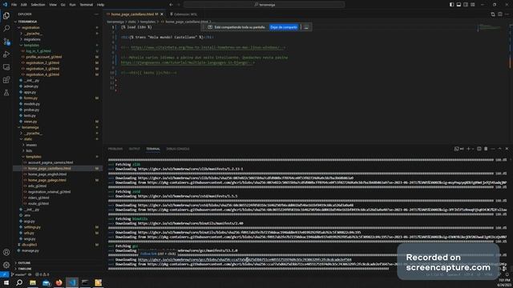Toggle the secondary side bar layout icon
The width and height of the screenshot is (513, 288).
pos(466,5)
